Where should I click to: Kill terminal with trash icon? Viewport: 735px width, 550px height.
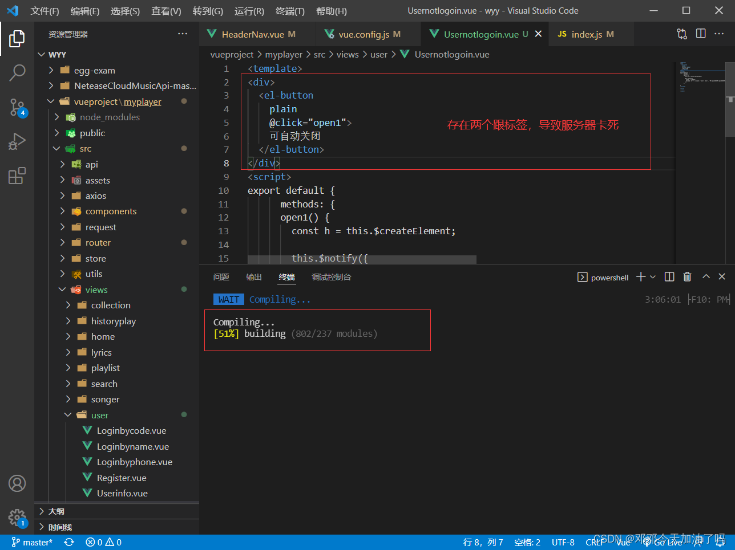tap(687, 277)
